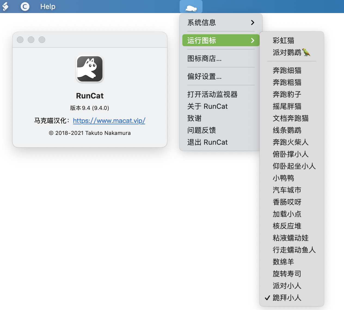Click the leftmost menu bar icon
Image resolution: width=344 pixels, height=310 pixels.
(5, 7)
